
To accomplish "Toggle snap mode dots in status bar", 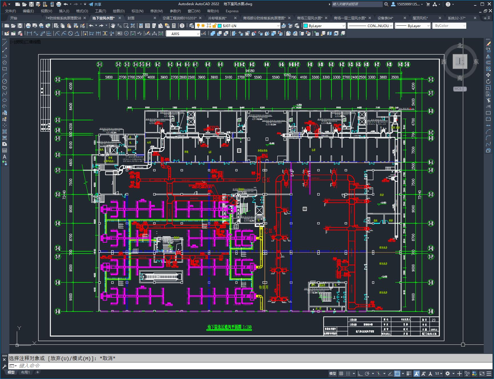I will pyautogui.click(x=348, y=373).
